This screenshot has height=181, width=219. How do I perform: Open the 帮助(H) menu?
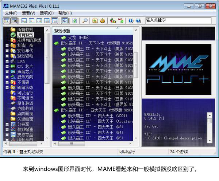[65, 13]
